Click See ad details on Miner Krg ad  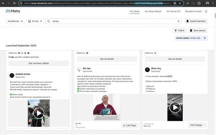coord(175,59)
